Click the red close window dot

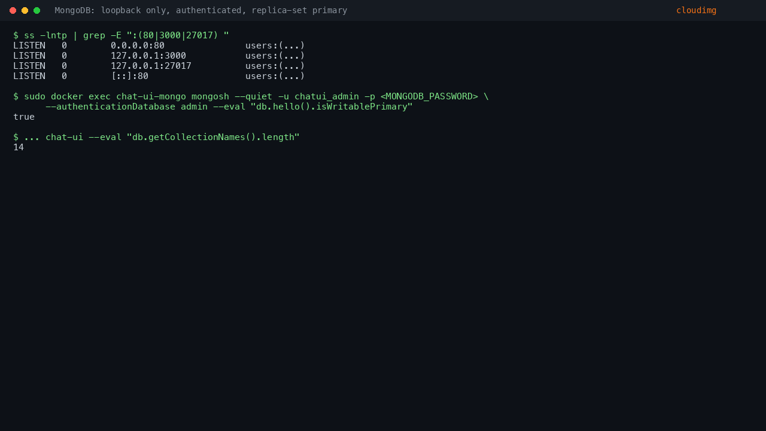pos(13,10)
